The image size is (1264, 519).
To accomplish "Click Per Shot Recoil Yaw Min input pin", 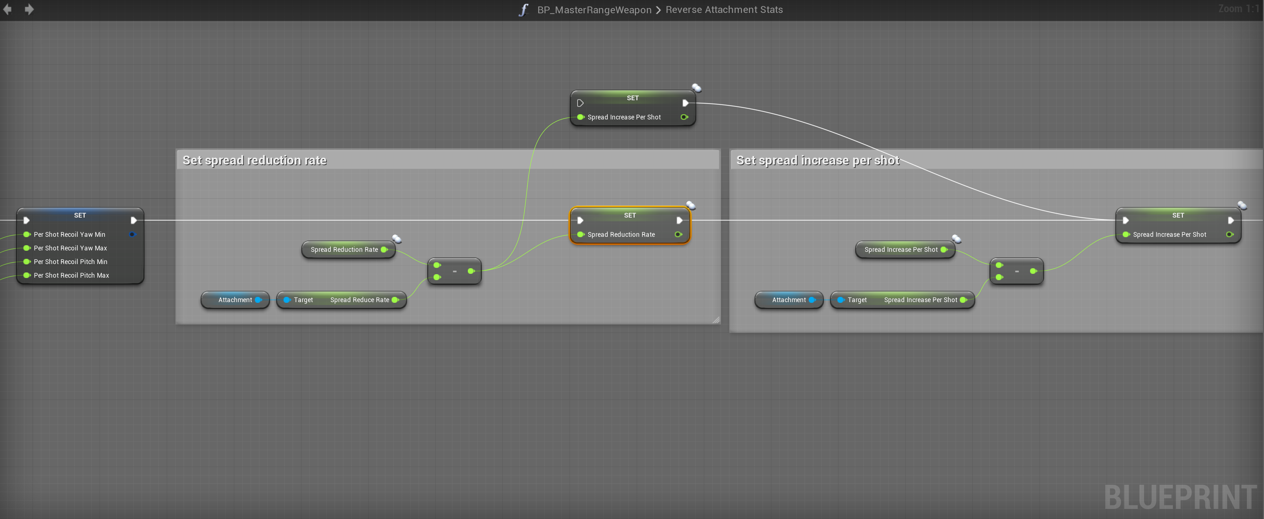I will tap(27, 234).
